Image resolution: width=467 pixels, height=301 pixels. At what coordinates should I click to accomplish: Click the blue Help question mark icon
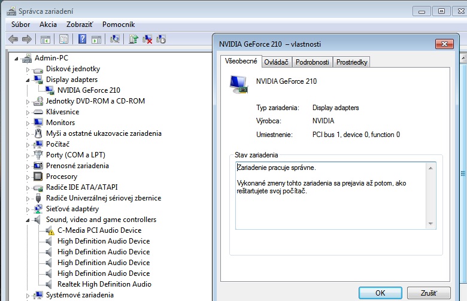tap(82, 39)
